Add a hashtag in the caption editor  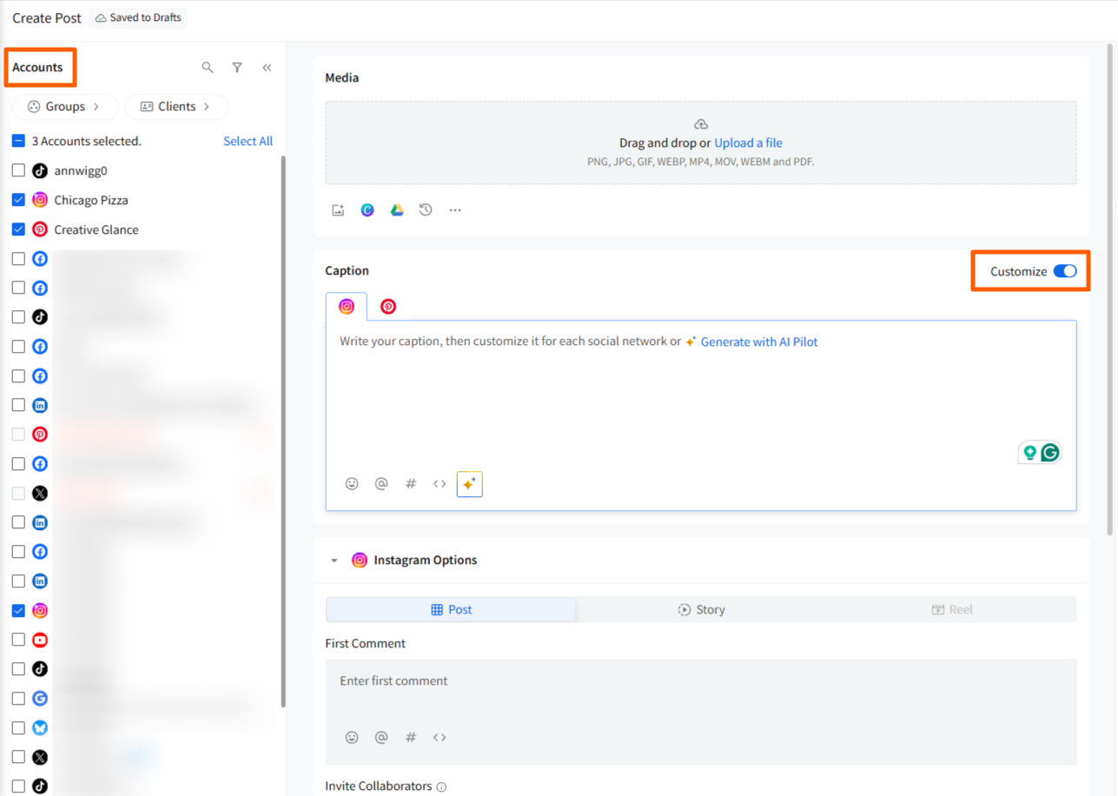(411, 484)
